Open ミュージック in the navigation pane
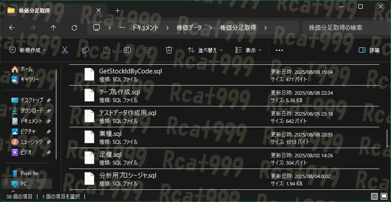This screenshot has height=202, width=391. [x=31, y=142]
